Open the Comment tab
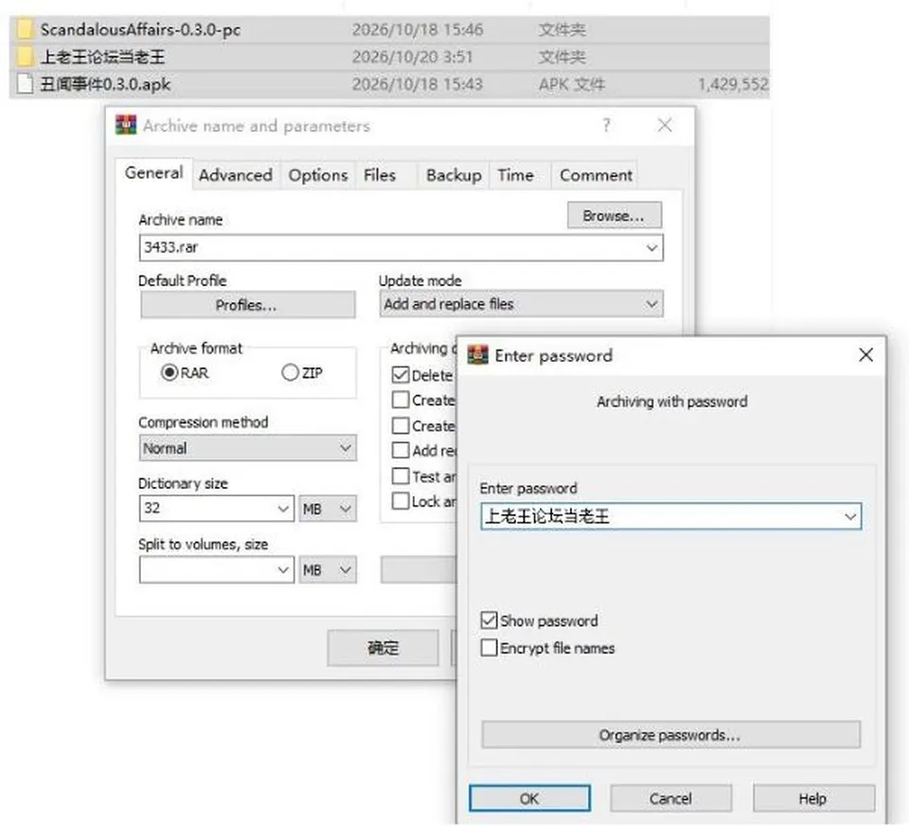The height and width of the screenshot is (826, 909). tap(596, 175)
